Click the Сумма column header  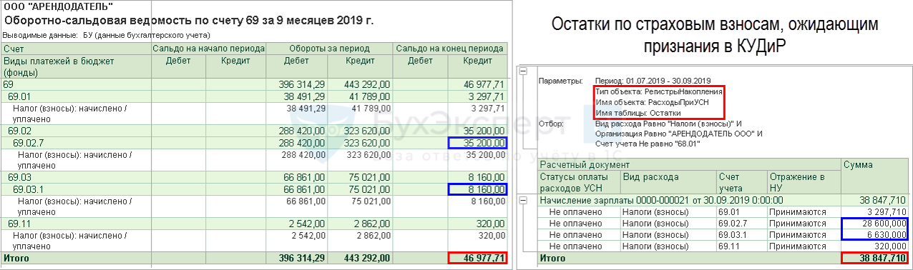(858, 165)
